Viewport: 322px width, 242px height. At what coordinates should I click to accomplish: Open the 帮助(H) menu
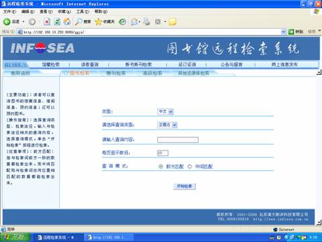[101, 11]
